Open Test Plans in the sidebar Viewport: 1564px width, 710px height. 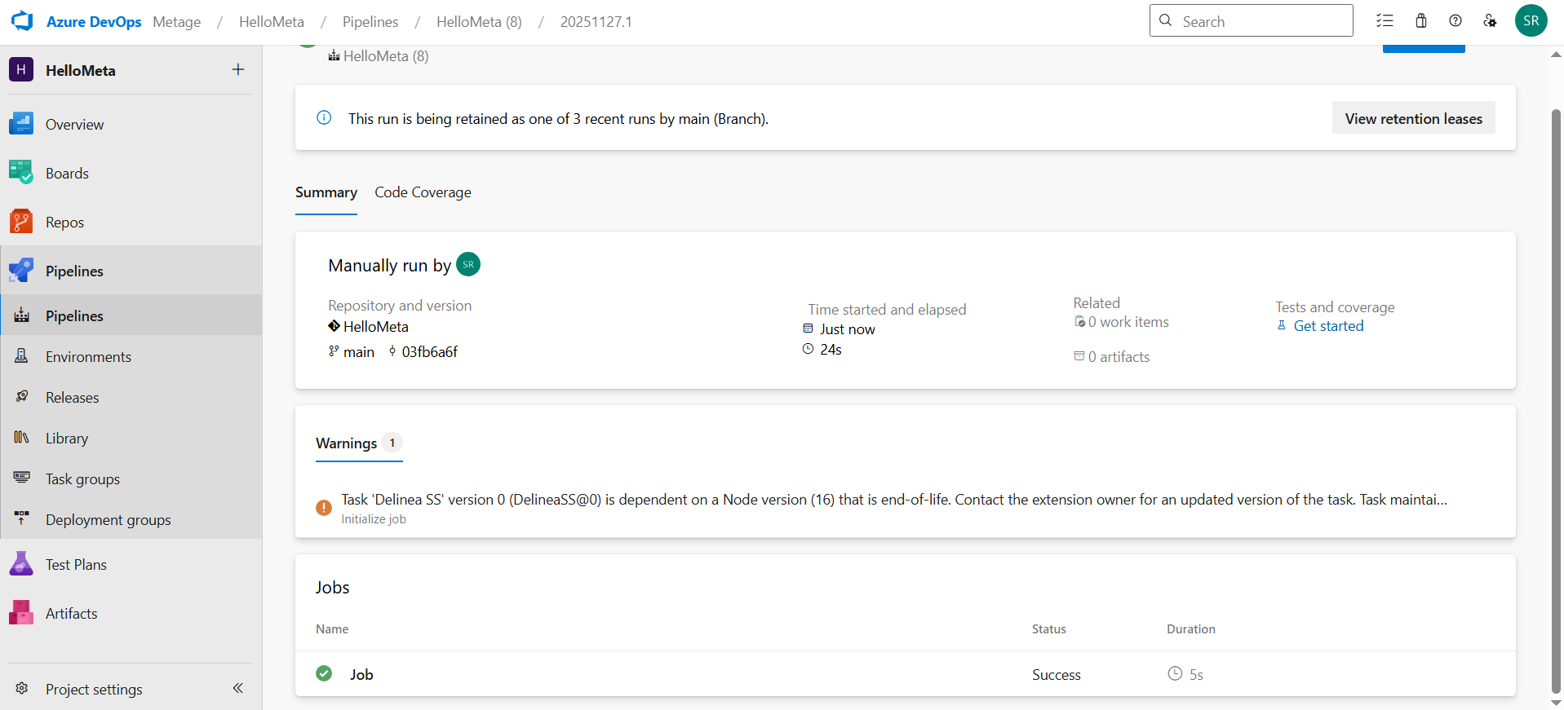(x=76, y=565)
